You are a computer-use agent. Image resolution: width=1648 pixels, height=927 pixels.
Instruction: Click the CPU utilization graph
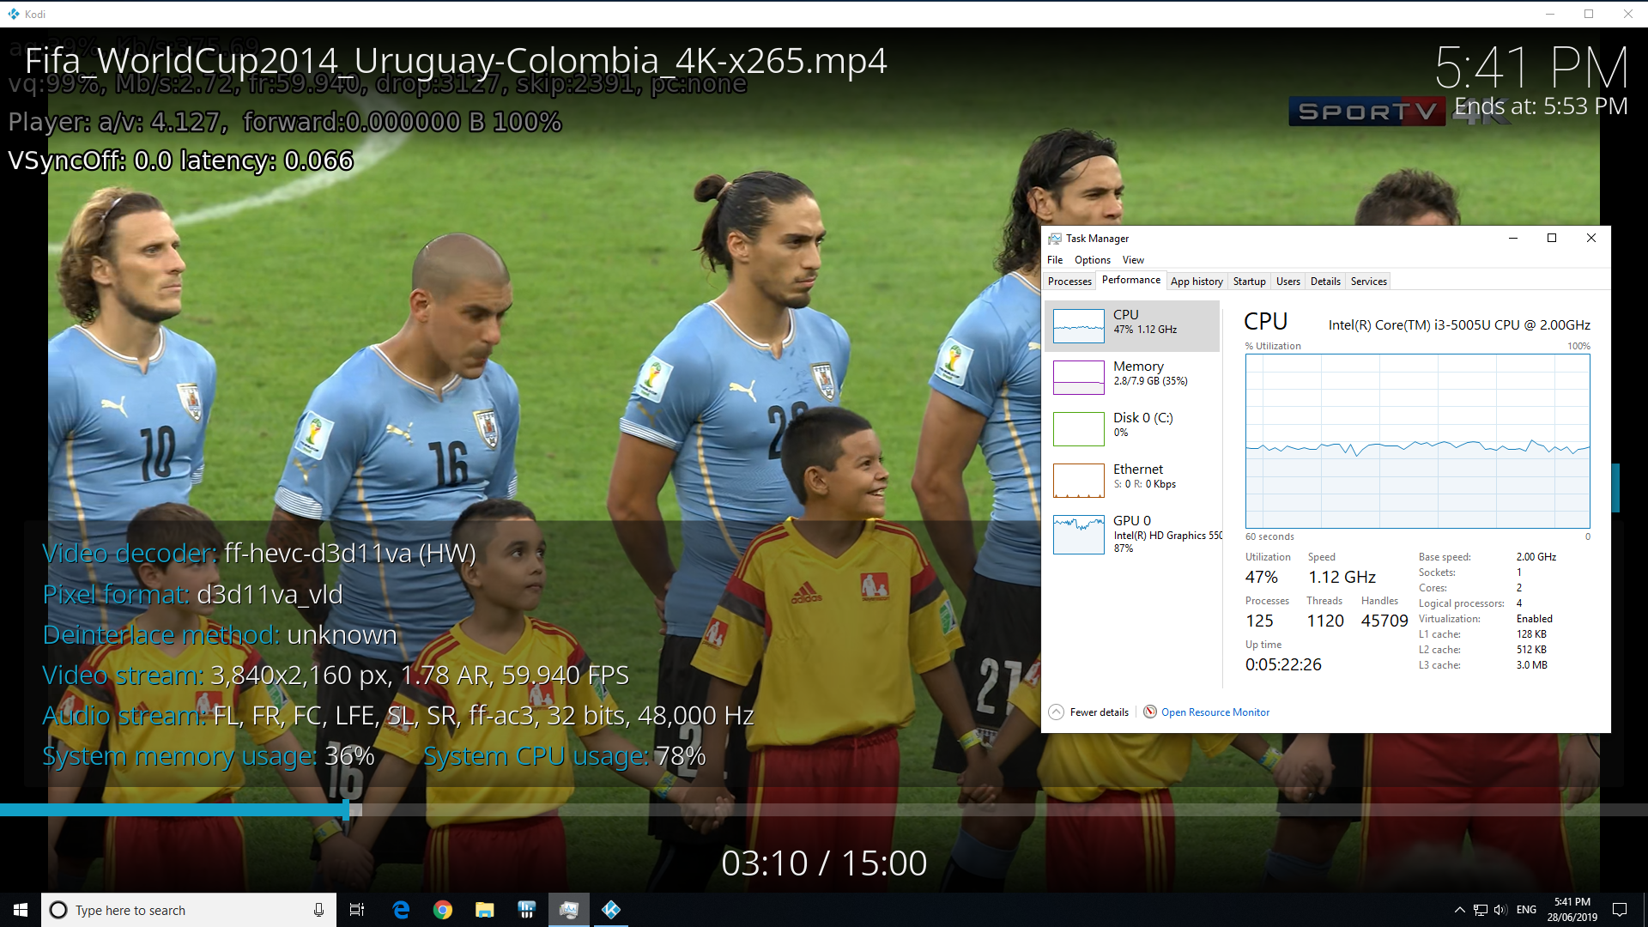click(x=1417, y=441)
